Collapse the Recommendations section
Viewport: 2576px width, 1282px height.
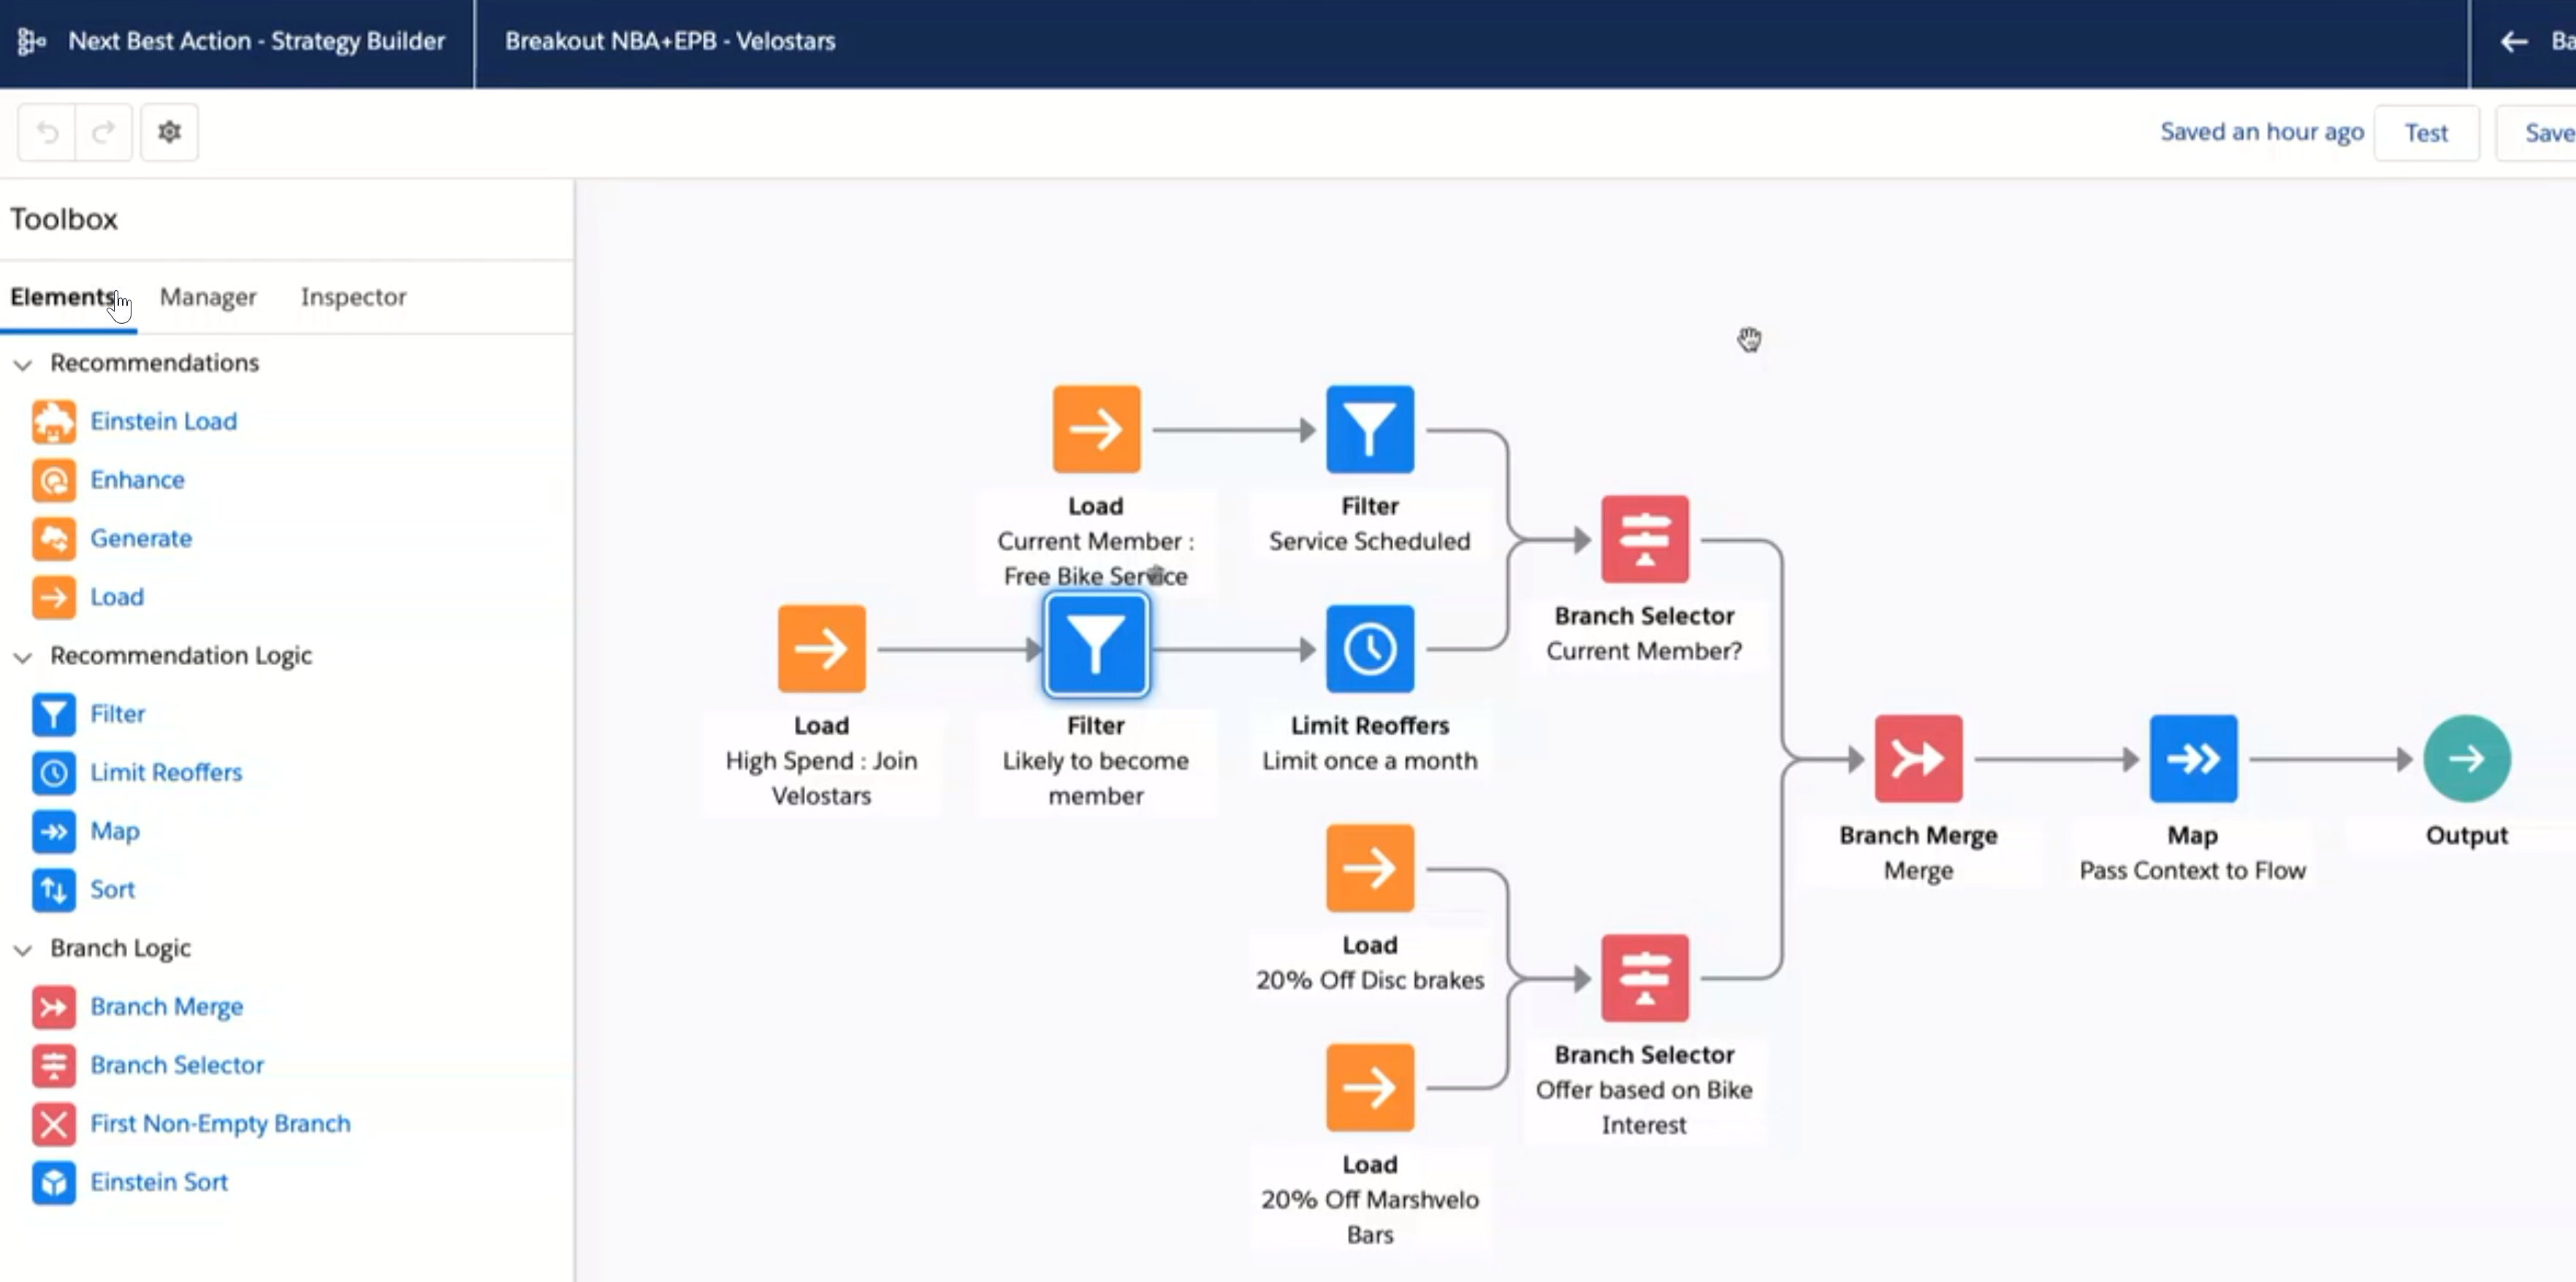click(23, 364)
